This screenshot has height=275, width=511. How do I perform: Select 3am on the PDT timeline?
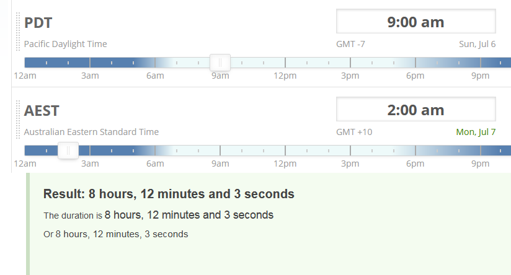[90, 63]
